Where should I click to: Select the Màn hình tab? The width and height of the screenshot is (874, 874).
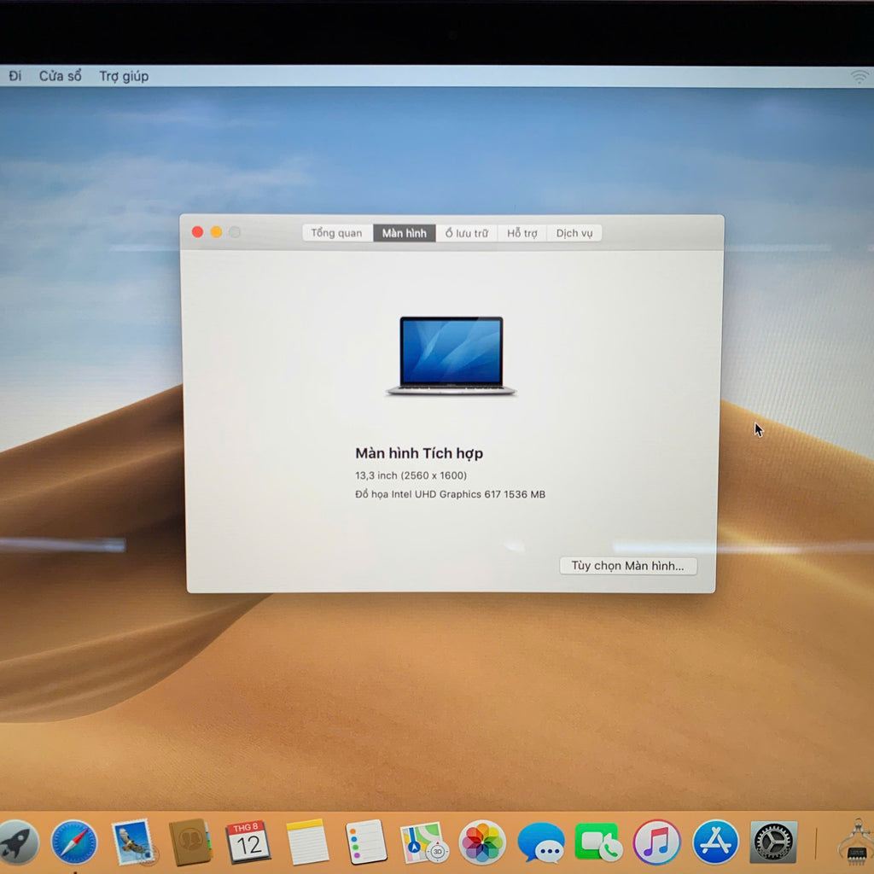pos(404,233)
